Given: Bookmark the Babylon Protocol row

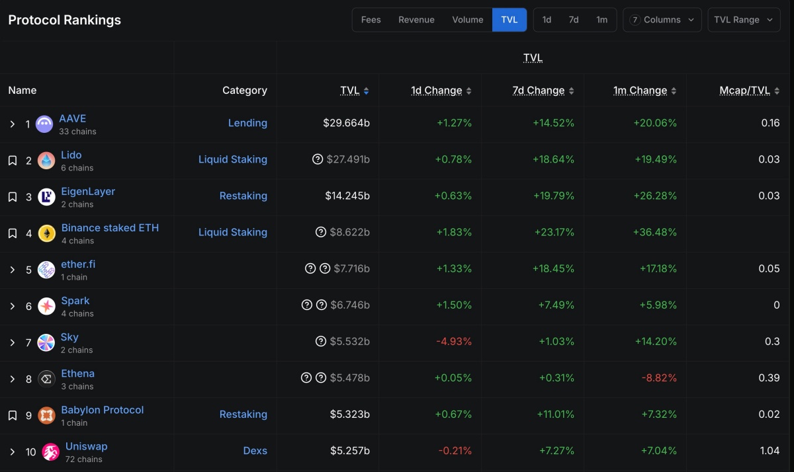Looking at the screenshot, I should click(x=12, y=416).
